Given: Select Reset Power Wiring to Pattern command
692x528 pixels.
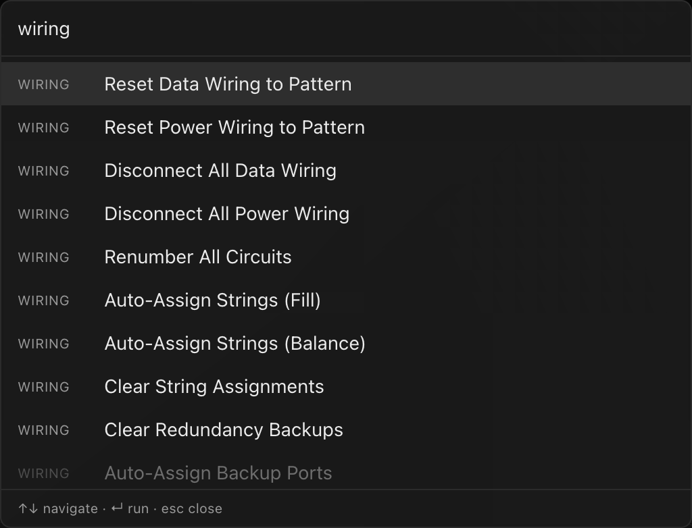Looking at the screenshot, I should [346, 127].
